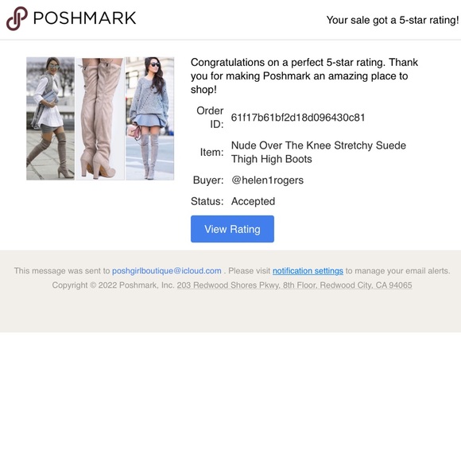Viewport: 461px width, 461px height.
Task: Click the order ID number 61f17b61bf2d18d096430c81
Action: [298, 118]
